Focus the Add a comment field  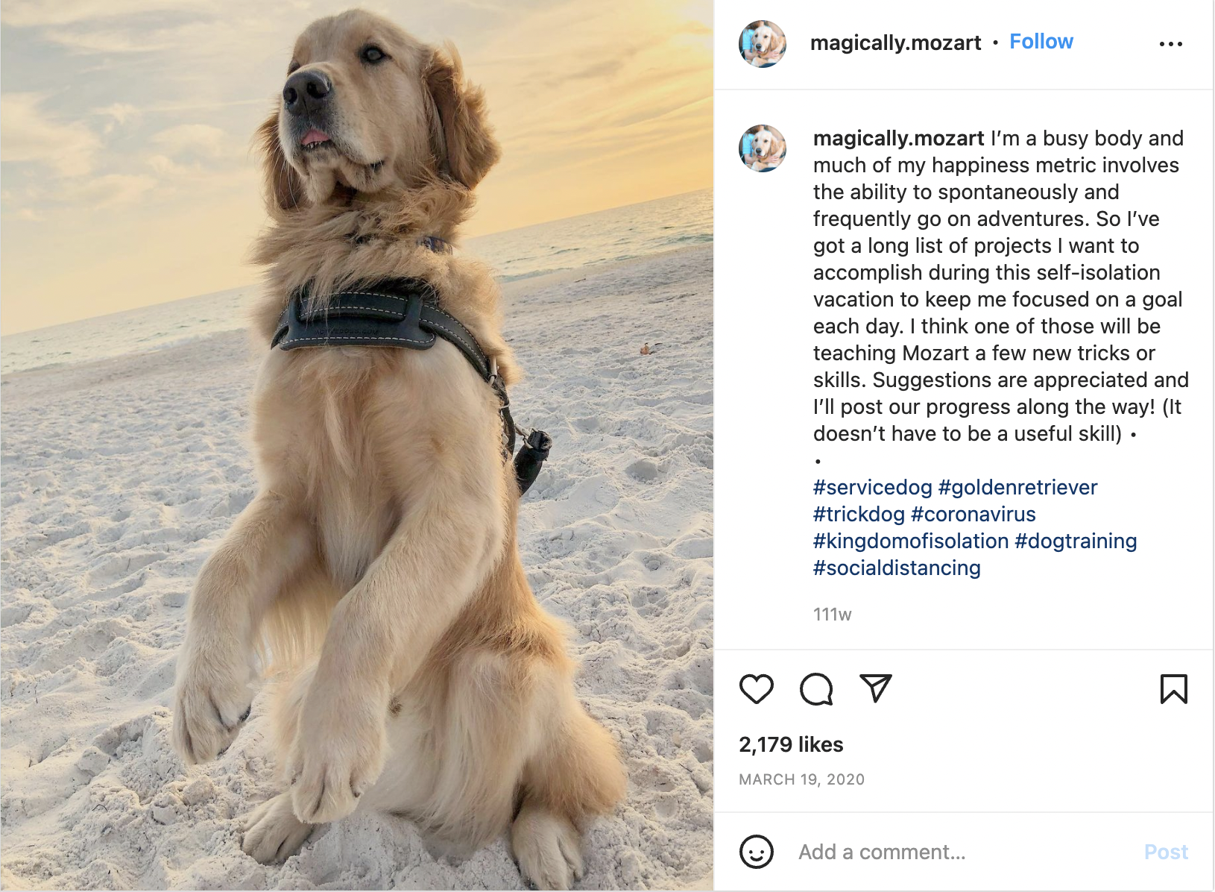tap(962, 852)
